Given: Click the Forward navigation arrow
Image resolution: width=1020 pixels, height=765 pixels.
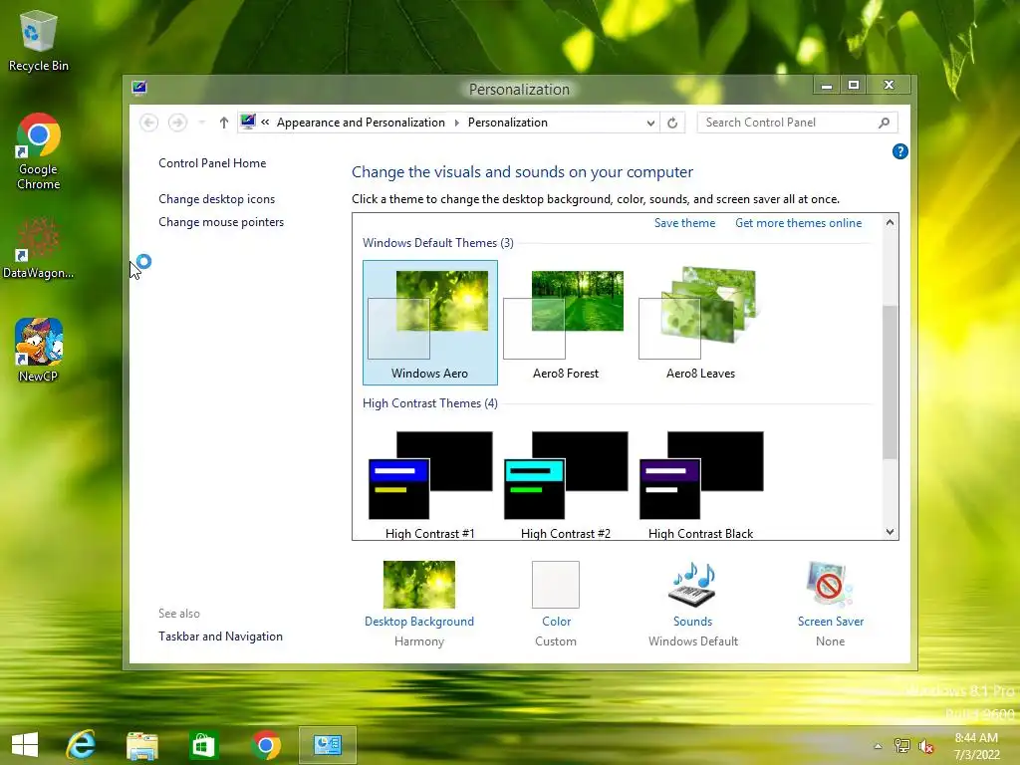Looking at the screenshot, I should tap(177, 123).
